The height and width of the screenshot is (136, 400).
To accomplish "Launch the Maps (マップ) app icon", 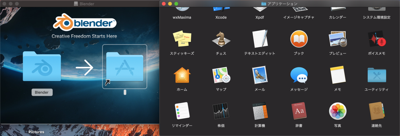I will tap(221, 76).
